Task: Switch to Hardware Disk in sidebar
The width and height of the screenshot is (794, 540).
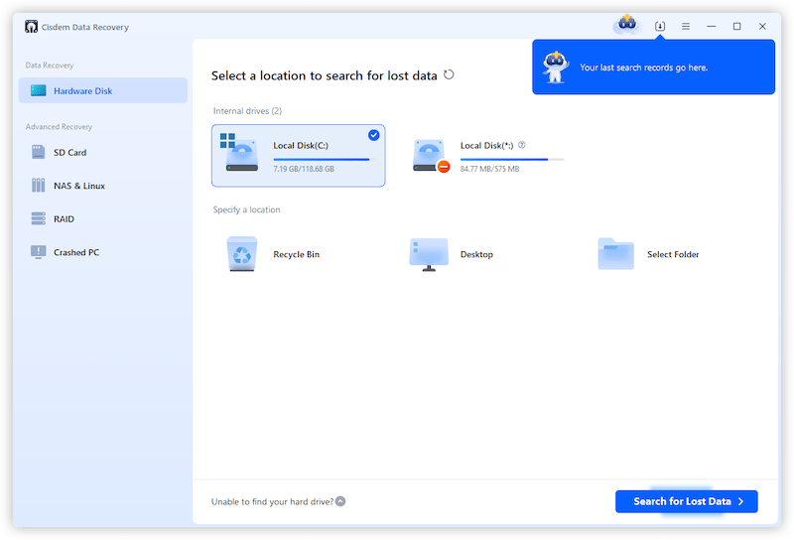Action: pos(102,90)
